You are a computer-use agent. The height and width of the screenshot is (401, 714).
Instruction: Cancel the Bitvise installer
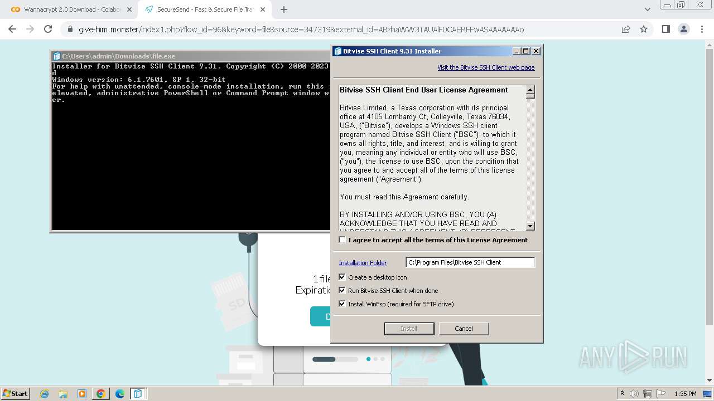(464, 329)
